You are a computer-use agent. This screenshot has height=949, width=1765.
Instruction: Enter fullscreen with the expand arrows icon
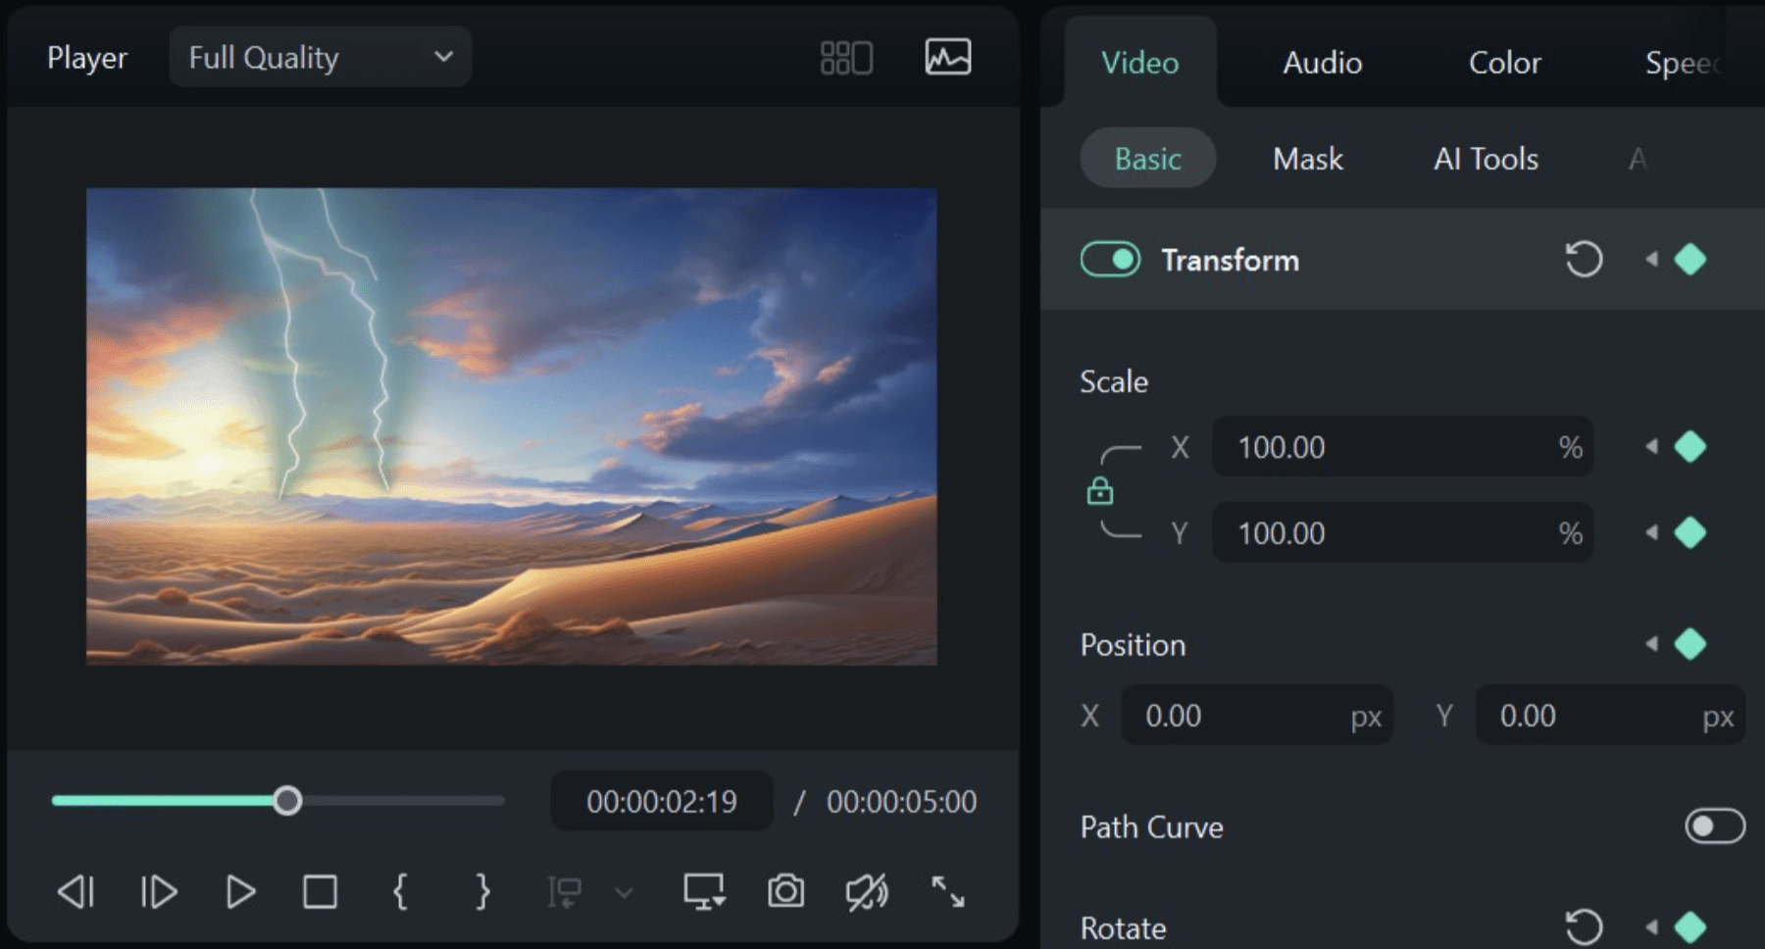948,892
